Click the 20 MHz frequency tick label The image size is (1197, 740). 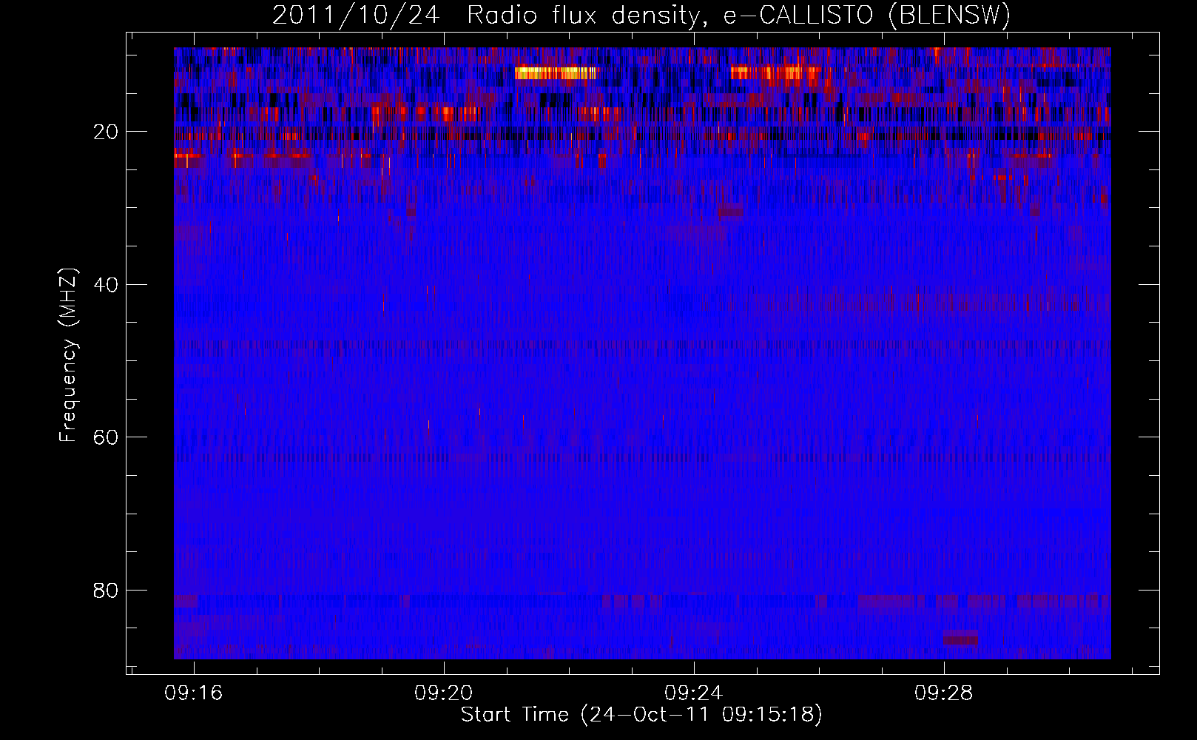[x=106, y=132]
